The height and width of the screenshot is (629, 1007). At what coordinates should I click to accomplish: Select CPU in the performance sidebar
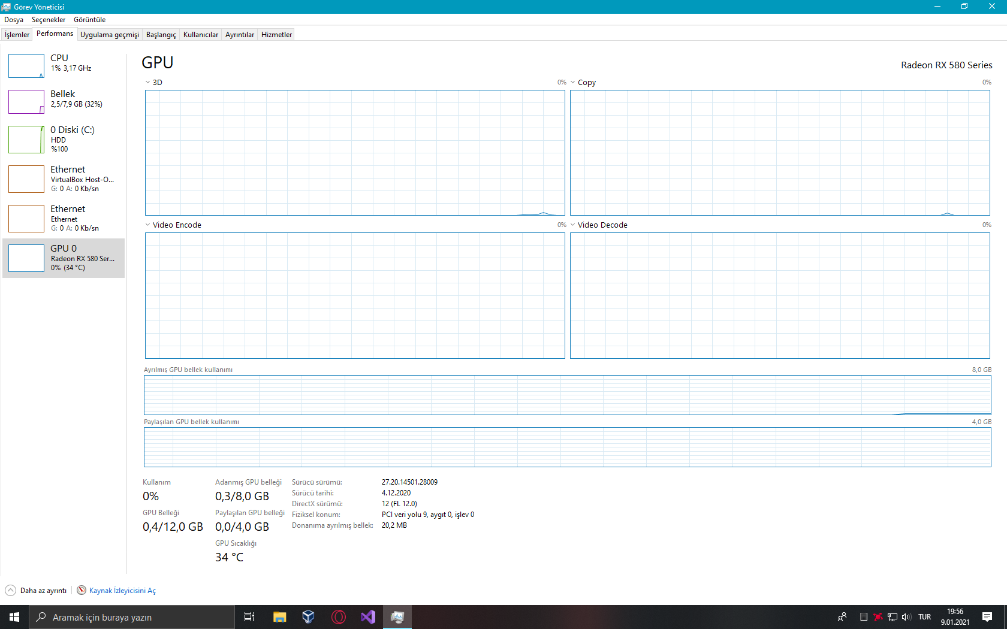[x=64, y=65]
